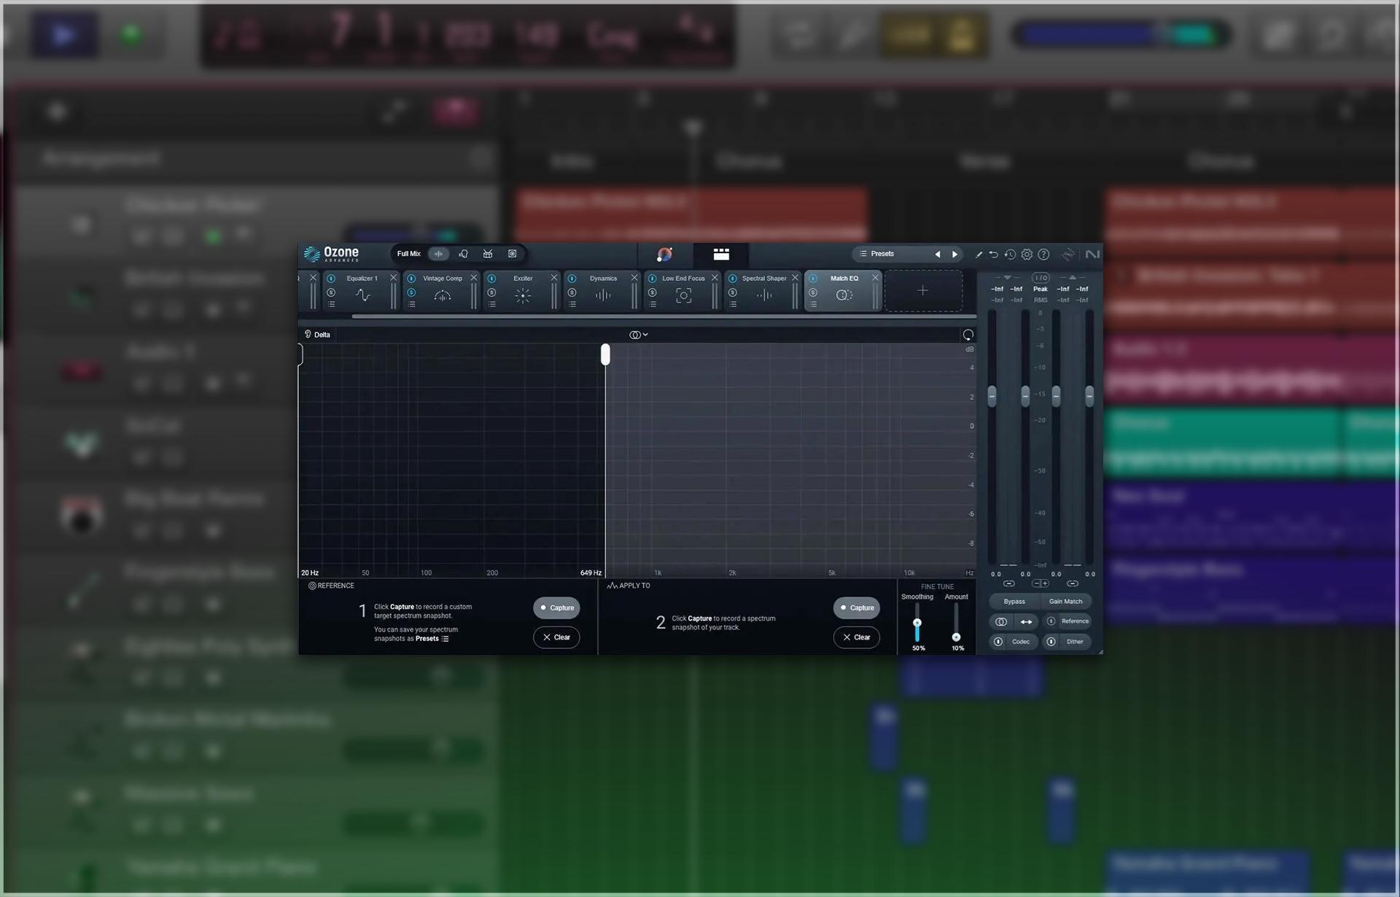Select the Low End Focus module icon
Screen dimensions: 1400x897
point(683,295)
